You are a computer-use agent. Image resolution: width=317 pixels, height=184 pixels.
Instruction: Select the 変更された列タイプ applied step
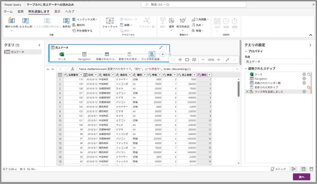(x=266, y=87)
